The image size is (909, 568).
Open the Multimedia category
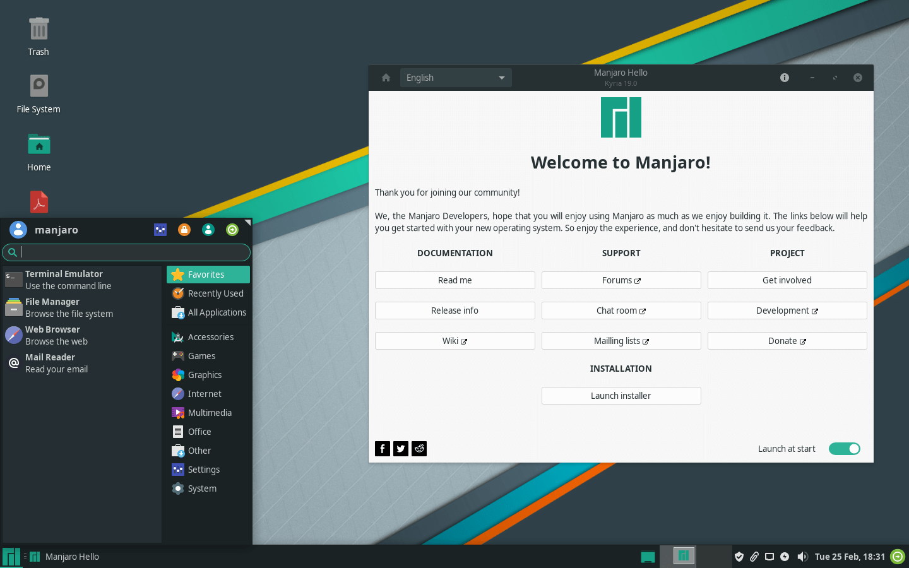click(x=208, y=413)
